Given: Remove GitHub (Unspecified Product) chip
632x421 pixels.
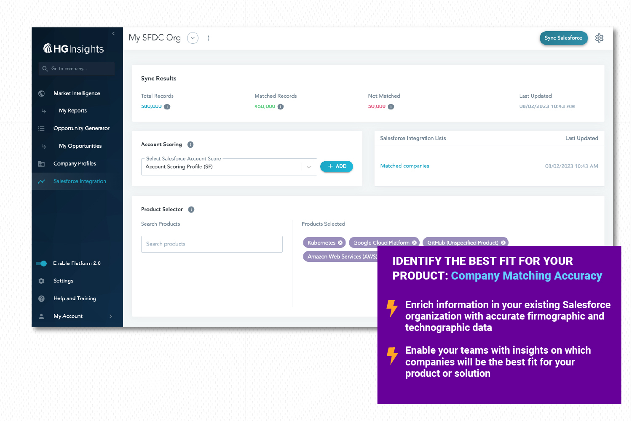Looking at the screenshot, I should [x=503, y=243].
